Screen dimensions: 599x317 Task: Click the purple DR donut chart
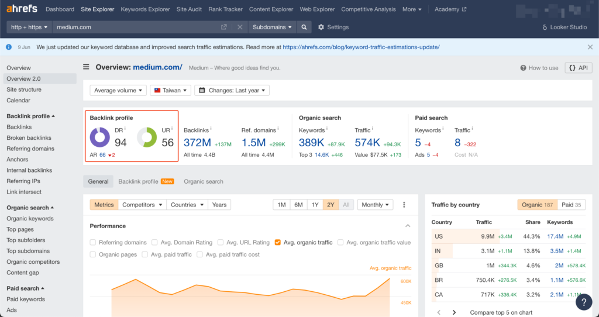(x=99, y=137)
